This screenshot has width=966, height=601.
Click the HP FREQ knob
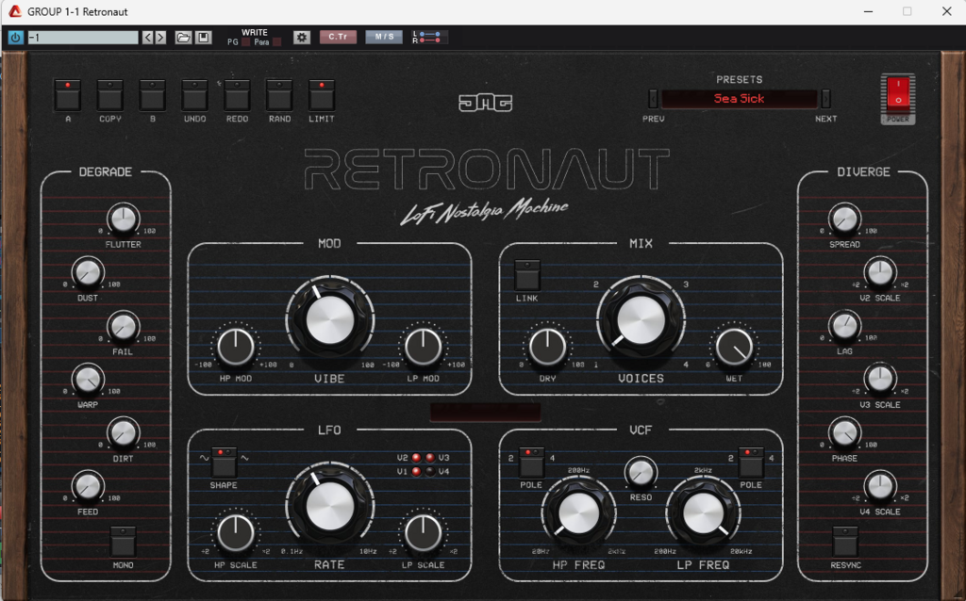578,512
